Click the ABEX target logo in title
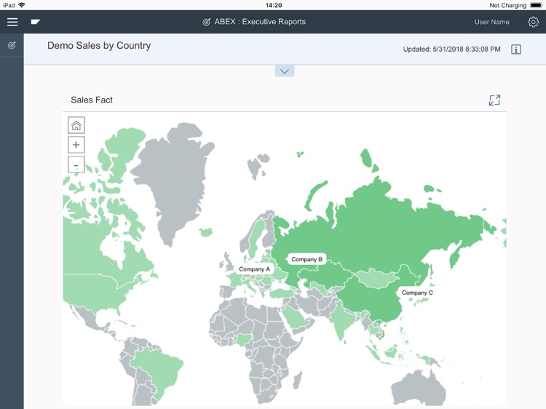Viewport: 546px width, 409px height. (x=206, y=22)
